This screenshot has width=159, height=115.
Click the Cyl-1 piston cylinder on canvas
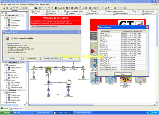[48, 70]
